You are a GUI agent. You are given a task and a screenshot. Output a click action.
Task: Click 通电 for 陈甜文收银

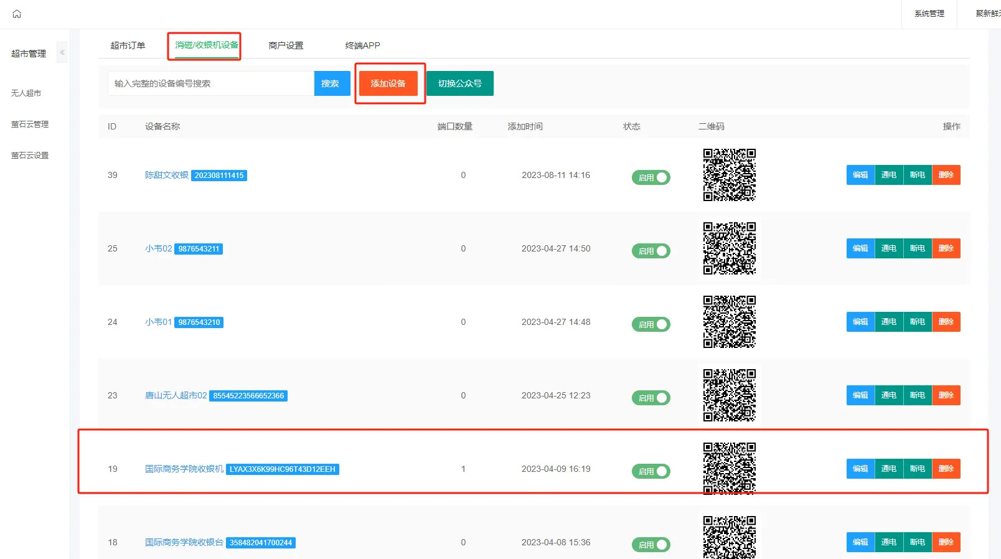(889, 175)
